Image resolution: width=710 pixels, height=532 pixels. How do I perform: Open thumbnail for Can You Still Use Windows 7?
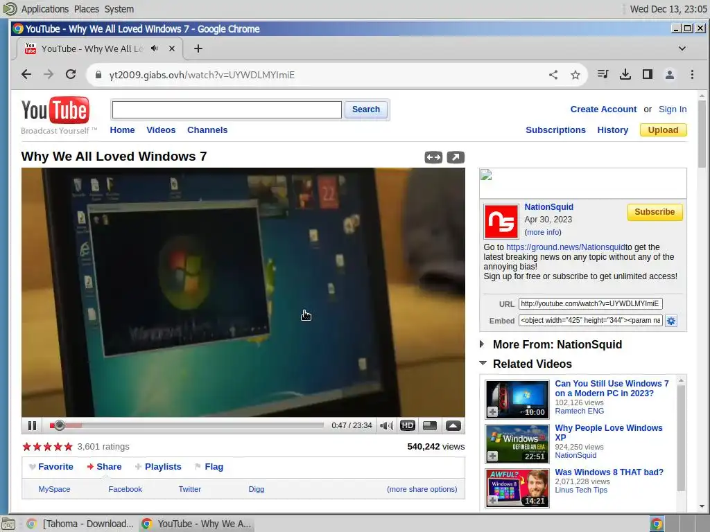pyautogui.click(x=517, y=400)
